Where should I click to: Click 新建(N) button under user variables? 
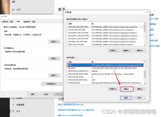click(114, 51)
